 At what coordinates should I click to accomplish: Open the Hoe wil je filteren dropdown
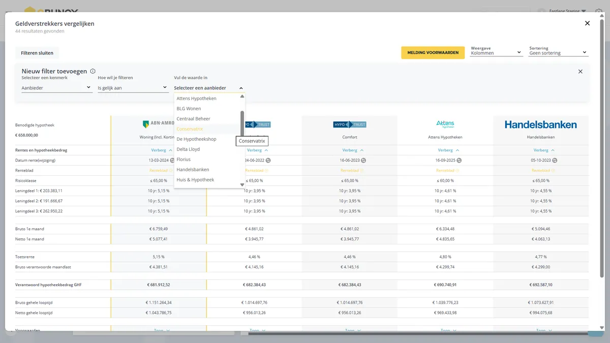tap(133, 88)
